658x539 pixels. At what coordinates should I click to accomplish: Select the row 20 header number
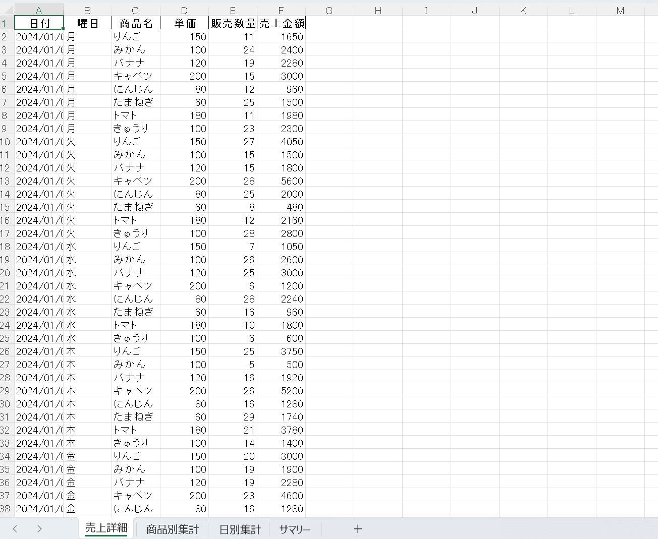tap(7, 273)
